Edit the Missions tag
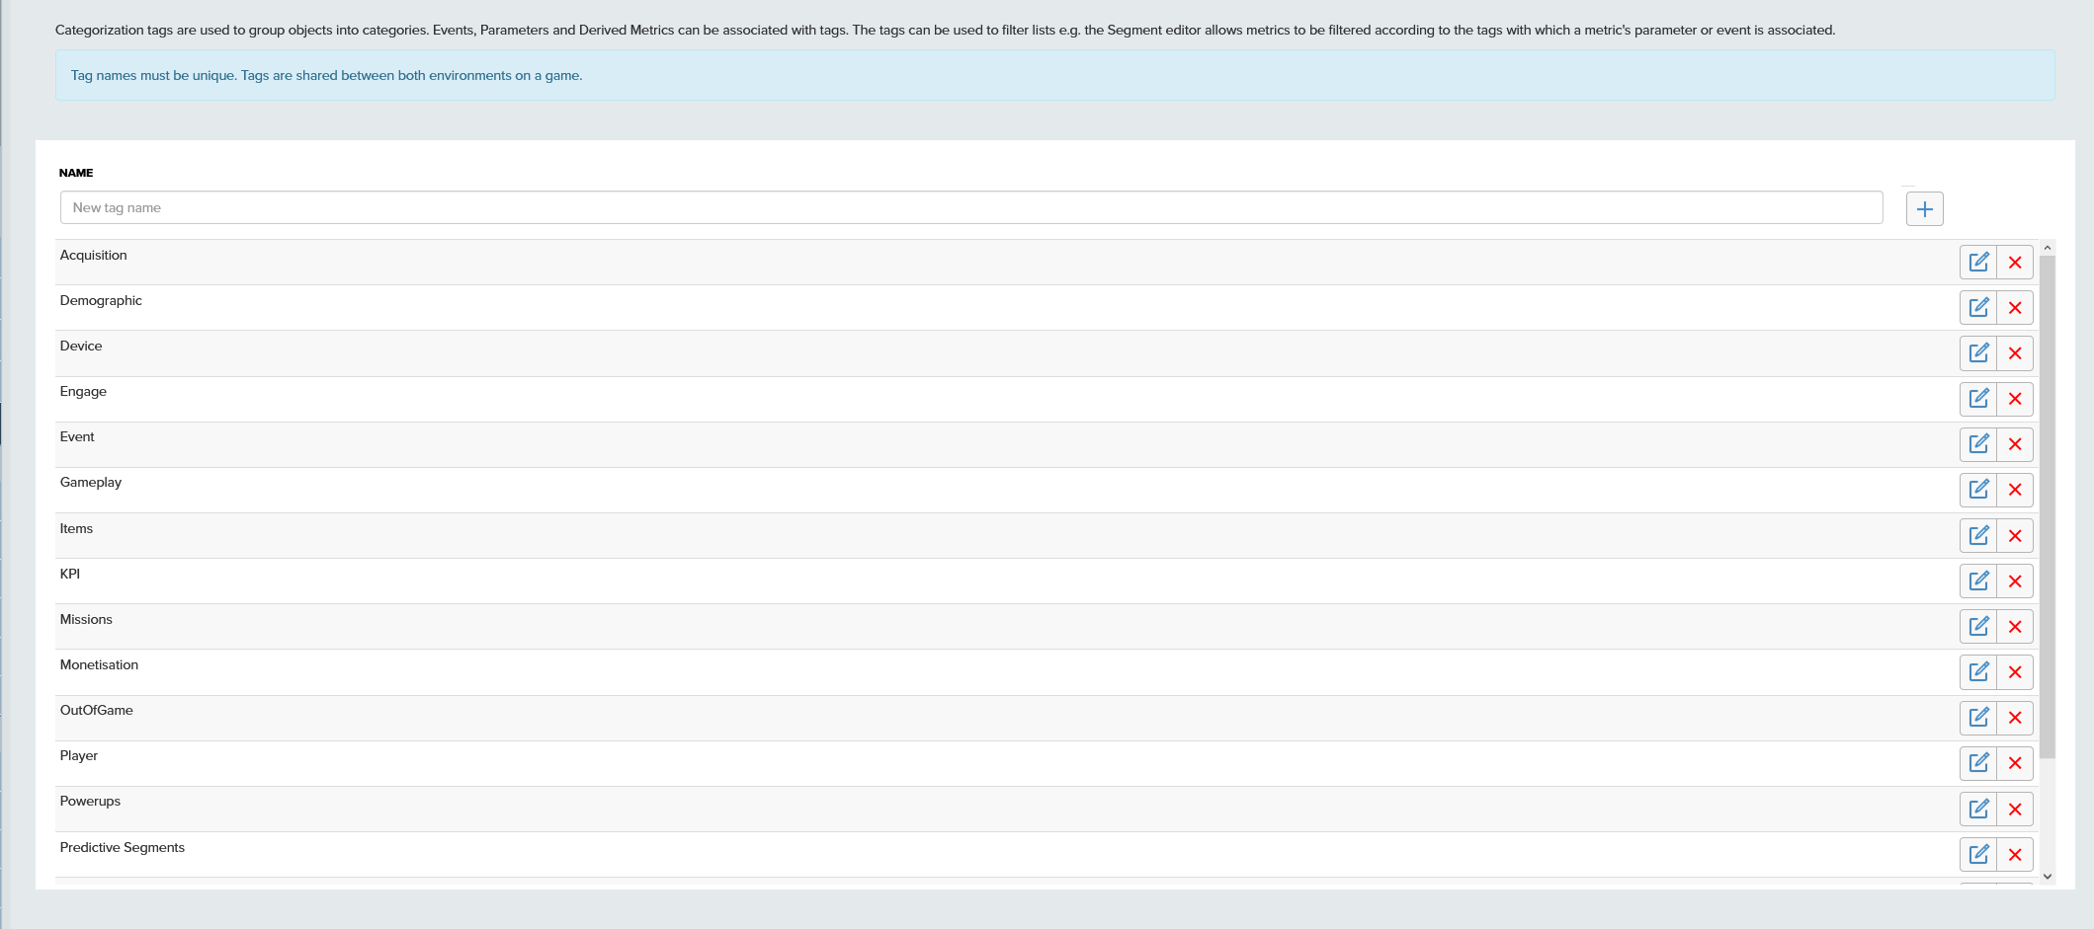Image resolution: width=2094 pixels, height=929 pixels. pyautogui.click(x=1978, y=626)
